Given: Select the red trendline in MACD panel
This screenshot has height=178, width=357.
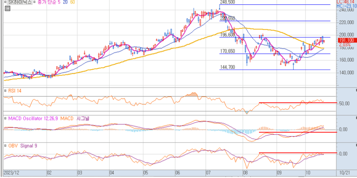Looking at the screenshot, I should pyautogui.click(x=298, y=132).
